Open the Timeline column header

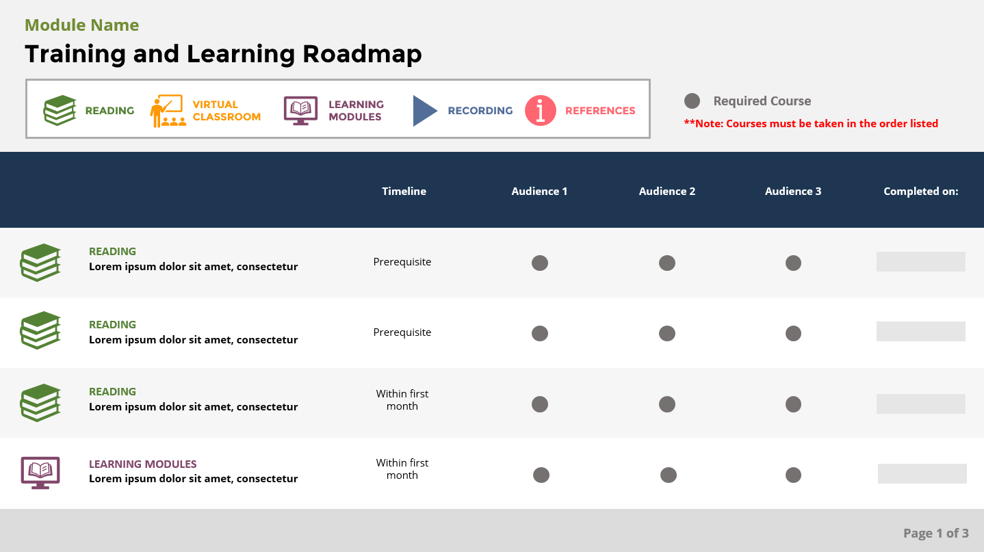(x=404, y=191)
